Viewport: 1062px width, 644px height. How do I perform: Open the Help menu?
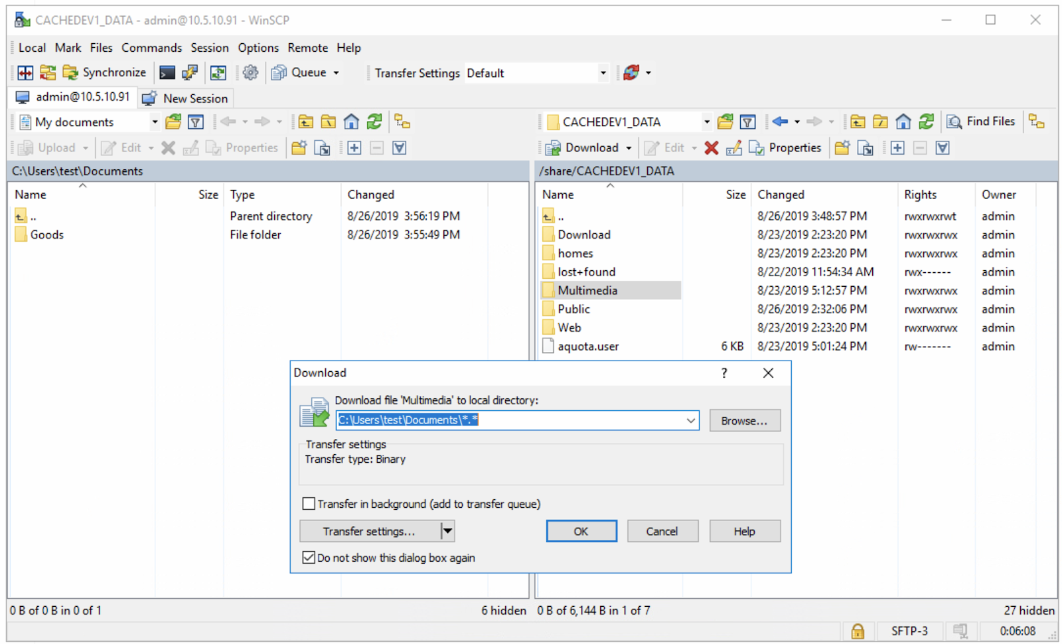(x=348, y=48)
